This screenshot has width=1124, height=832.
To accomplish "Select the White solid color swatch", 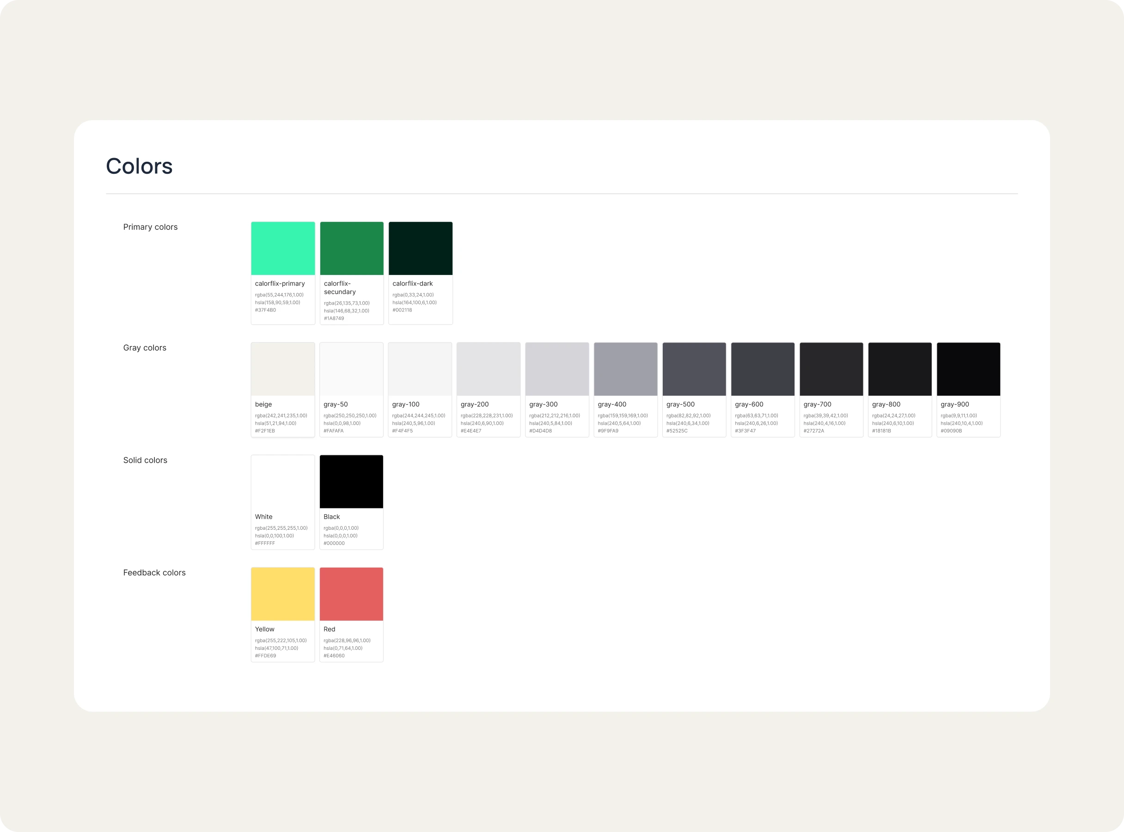I will (282, 482).
